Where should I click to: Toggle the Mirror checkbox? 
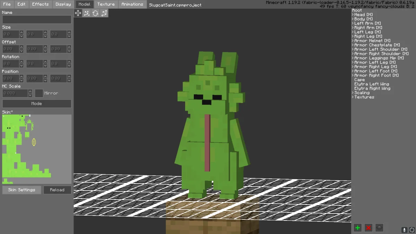(x=39, y=93)
